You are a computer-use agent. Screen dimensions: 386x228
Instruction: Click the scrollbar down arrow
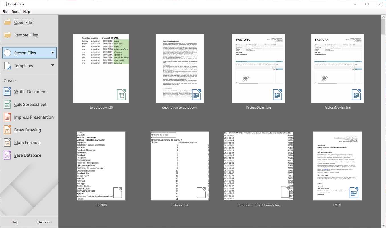coord(383,225)
